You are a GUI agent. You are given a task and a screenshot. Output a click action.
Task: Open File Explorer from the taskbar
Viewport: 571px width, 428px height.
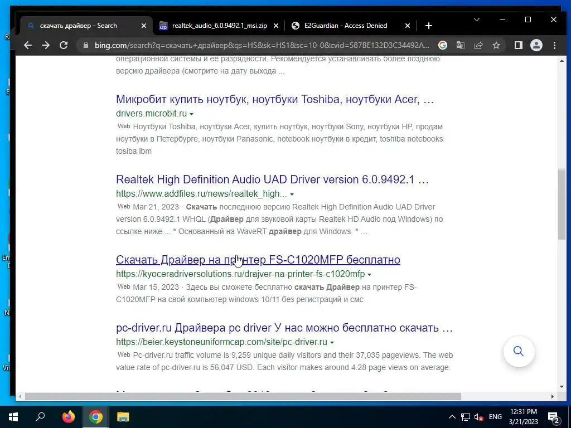[x=123, y=417]
